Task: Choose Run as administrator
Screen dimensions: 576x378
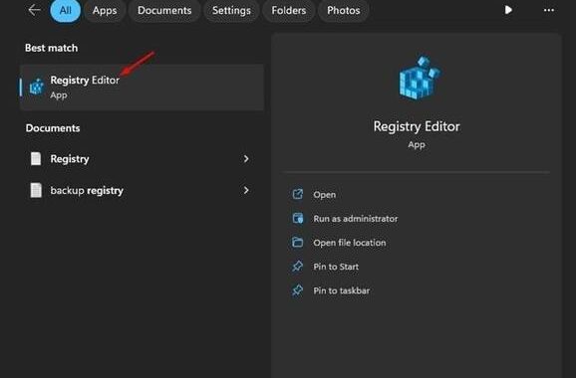Action: click(x=356, y=219)
